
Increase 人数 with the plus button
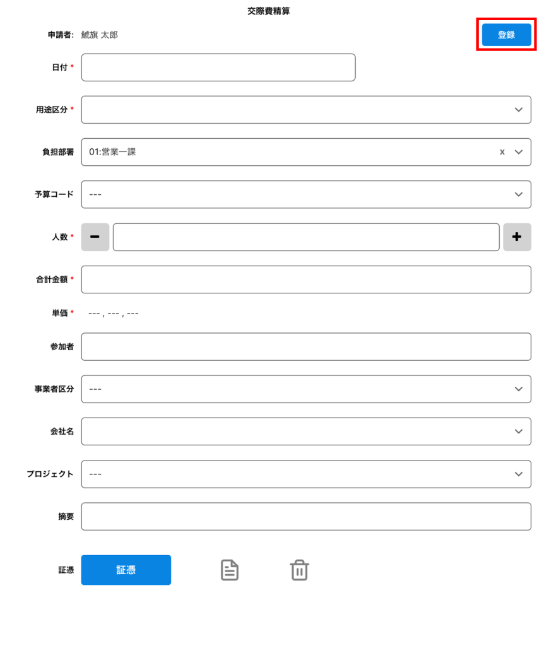pos(517,237)
